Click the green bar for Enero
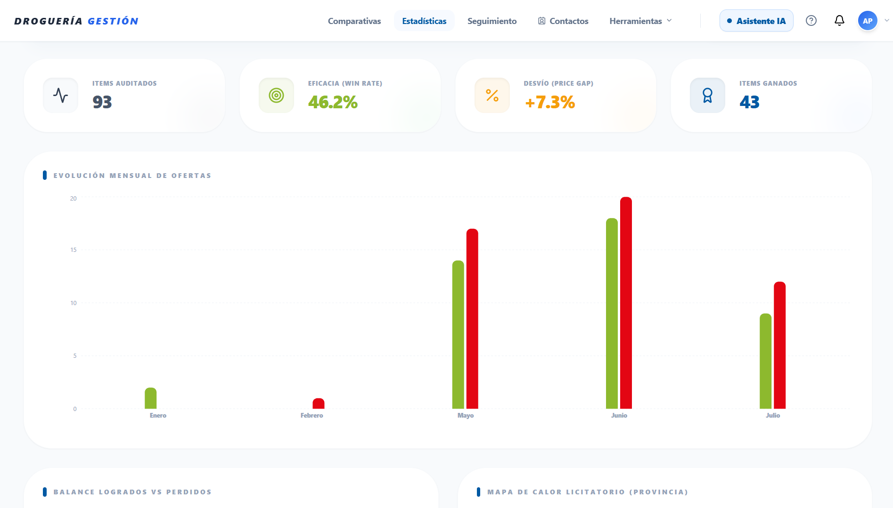The image size is (893, 508). 151,398
